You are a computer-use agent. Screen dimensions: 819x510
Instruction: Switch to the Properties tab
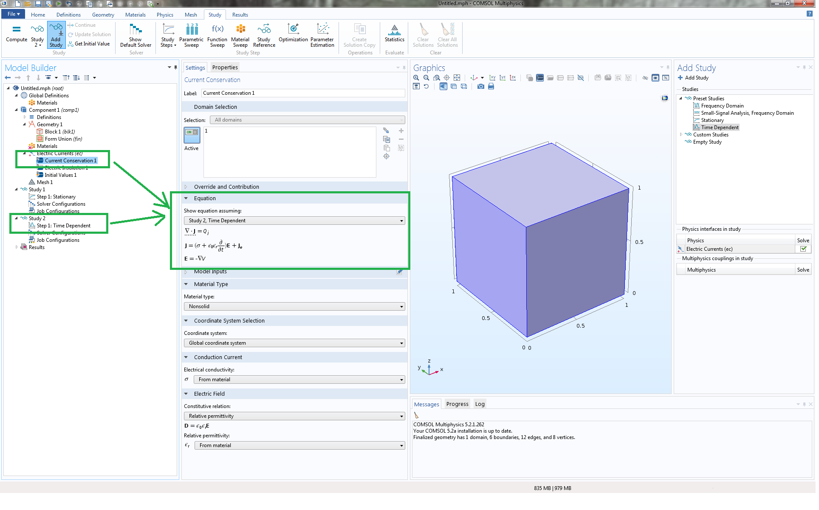pos(225,68)
